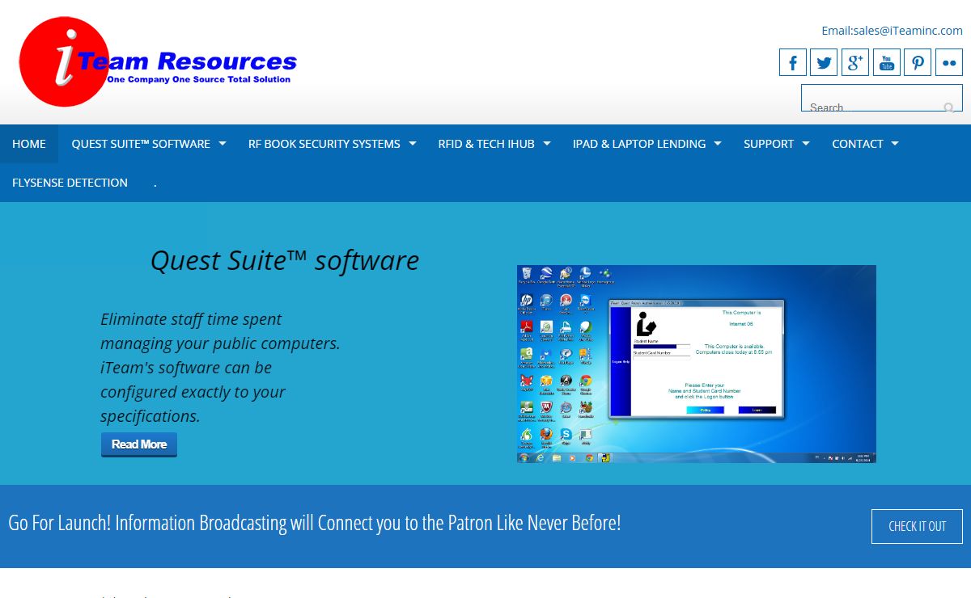Image resolution: width=971 pixels, height=598 pixels.
Task: Open the CONTACT menu item
Action: tap(858, 144)
